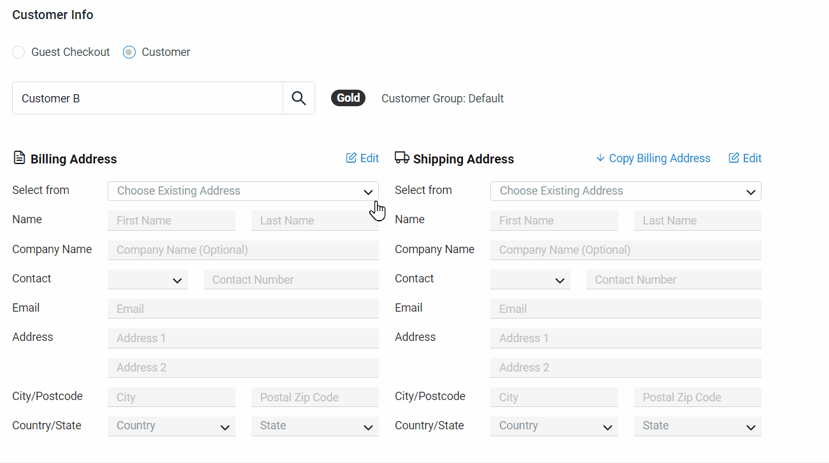Viewport: 829px width, 463px height.
Task: Open shipping Choose Existing Address dropdown
Action: point(625,191)
